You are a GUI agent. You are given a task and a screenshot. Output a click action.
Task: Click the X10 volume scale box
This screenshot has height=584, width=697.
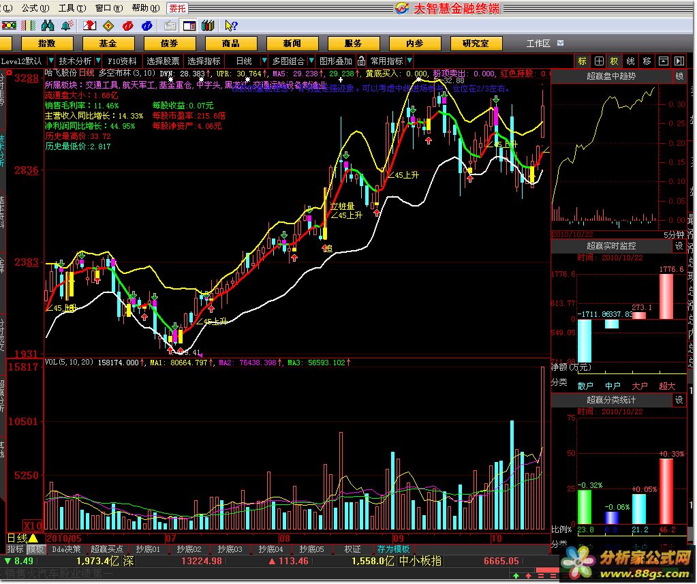33,526
